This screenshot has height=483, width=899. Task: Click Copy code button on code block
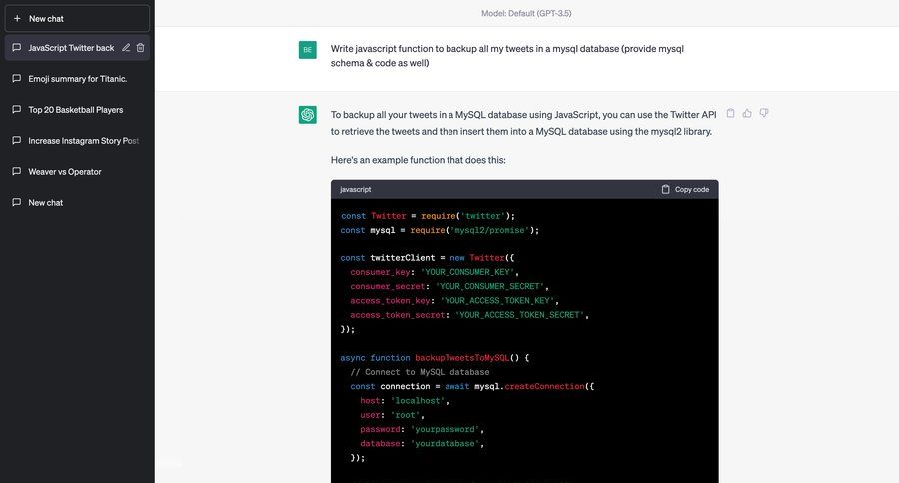685,189
